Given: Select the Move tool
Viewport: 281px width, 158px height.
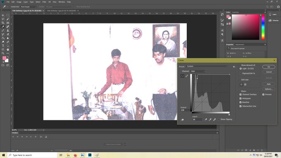Looking at the screenshot, I should click(x=3, y=15).
